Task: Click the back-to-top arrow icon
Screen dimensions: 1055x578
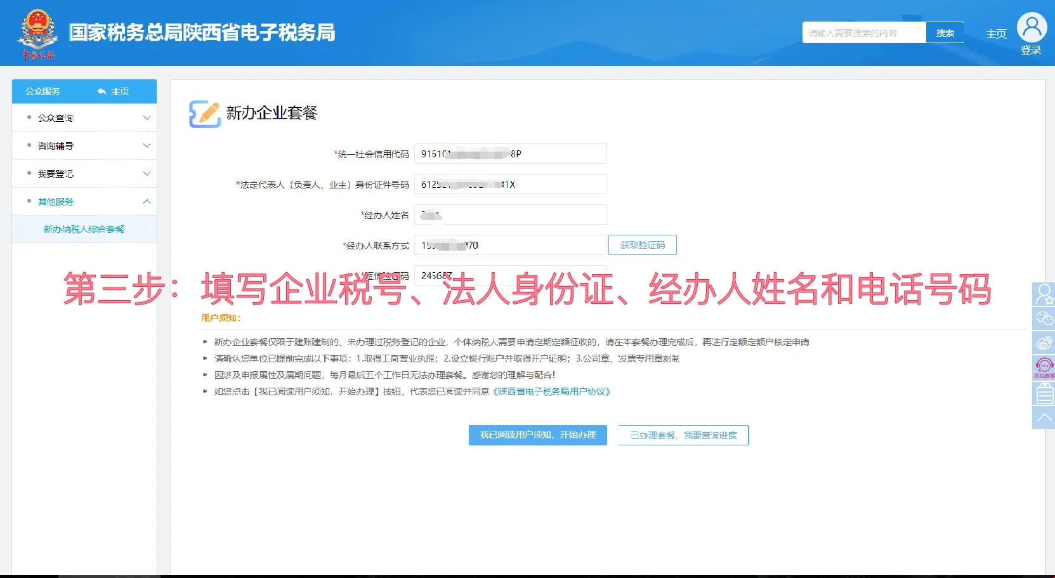Action: [x=1044, y=417]
